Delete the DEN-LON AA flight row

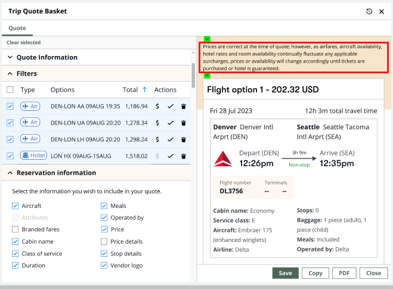pyautogui.click(x=184, y=106)
